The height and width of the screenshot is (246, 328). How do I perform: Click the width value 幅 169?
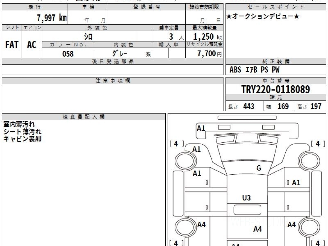278,106
